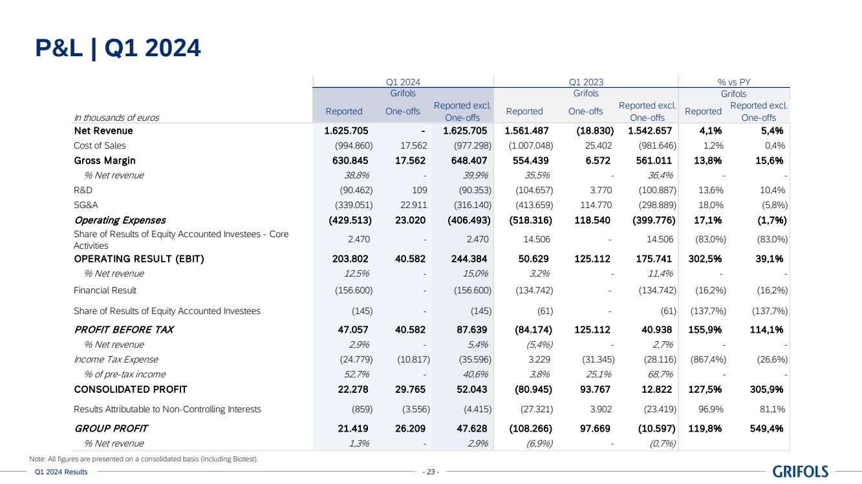This screenshot has height=484, width=862.
Task: Click the Gross Margin row label
Action: 105,160
